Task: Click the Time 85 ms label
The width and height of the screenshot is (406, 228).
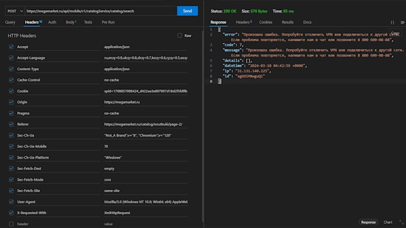Action: click(x=283, y=11)
